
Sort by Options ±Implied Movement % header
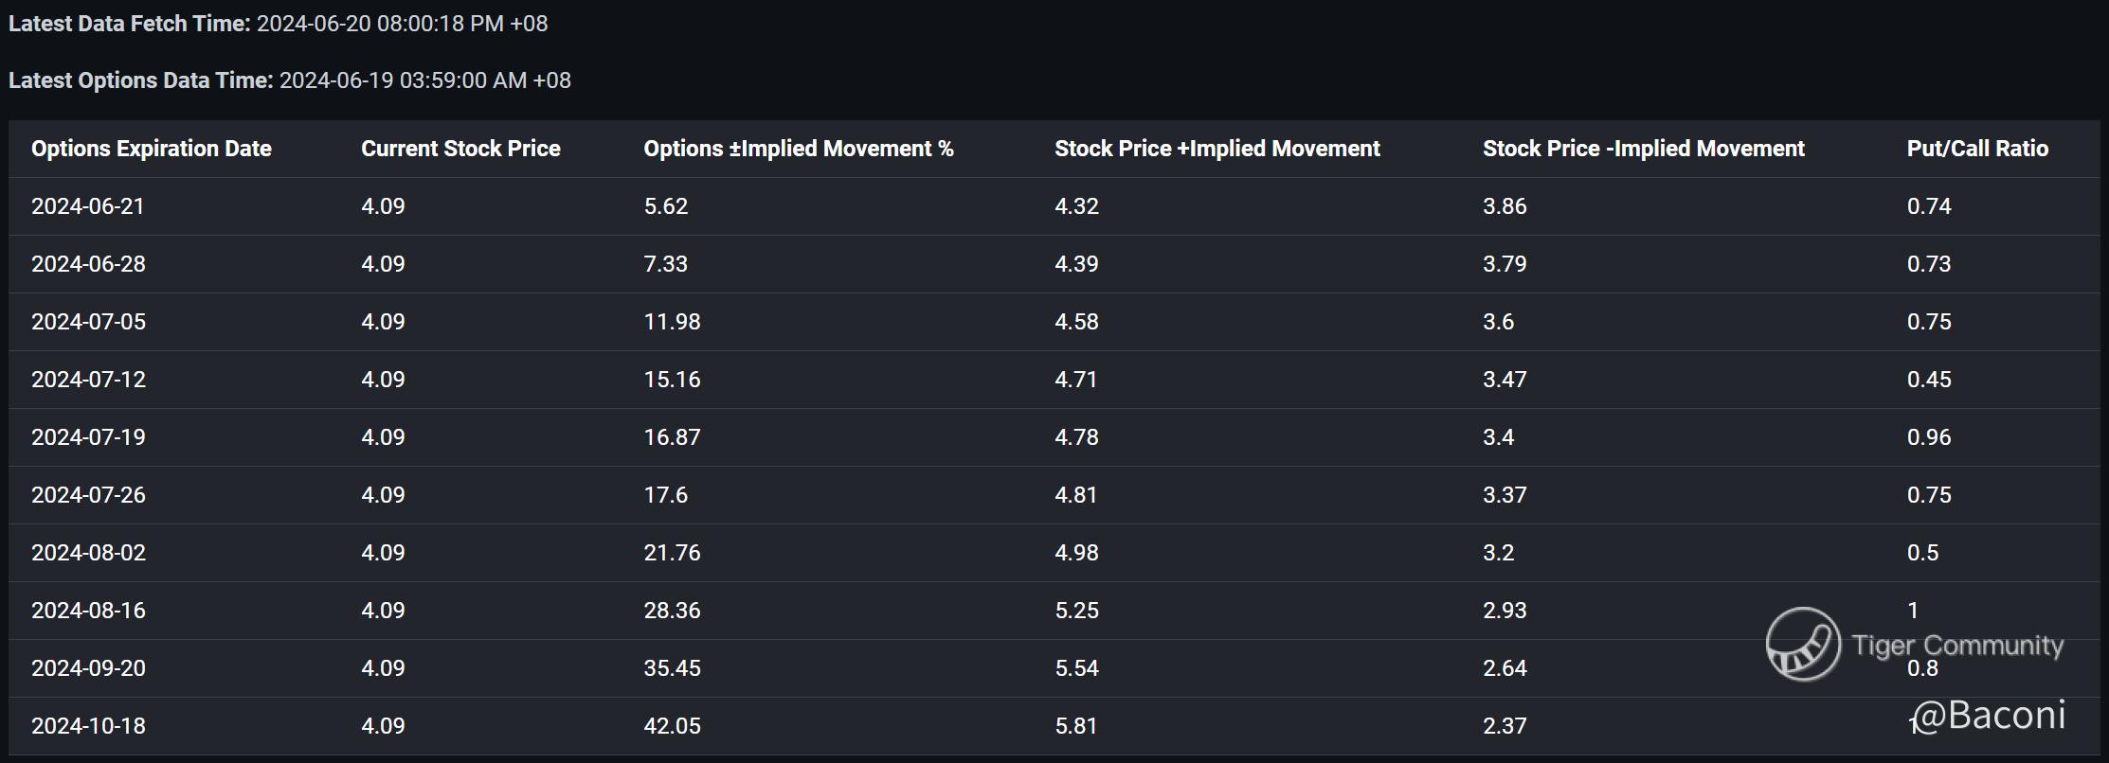(x=799, y=149)
